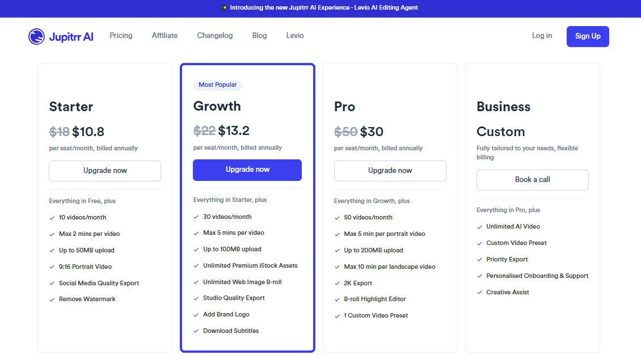This screenshot has width=641, height=359.
Task: Click the checkmark next to Download Subtitles
Action: pos(195,331)
